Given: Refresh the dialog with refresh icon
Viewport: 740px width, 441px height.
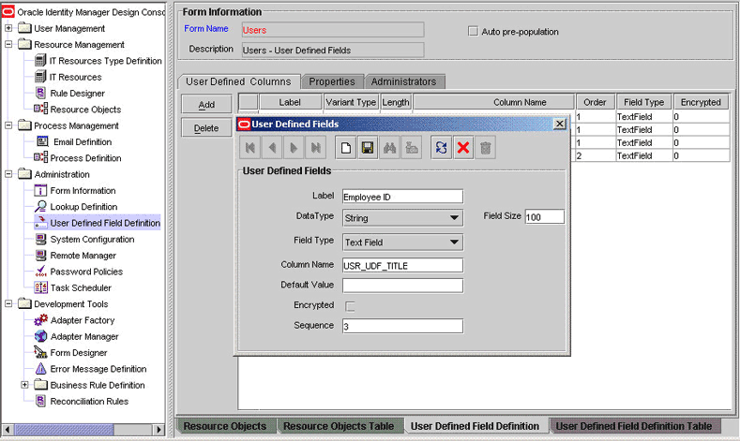Looking at the screenshot, I should click(x=441, y=148).
